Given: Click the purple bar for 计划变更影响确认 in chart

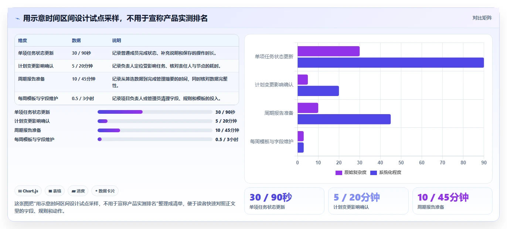Looking at the screenshot, I should 303,79.
